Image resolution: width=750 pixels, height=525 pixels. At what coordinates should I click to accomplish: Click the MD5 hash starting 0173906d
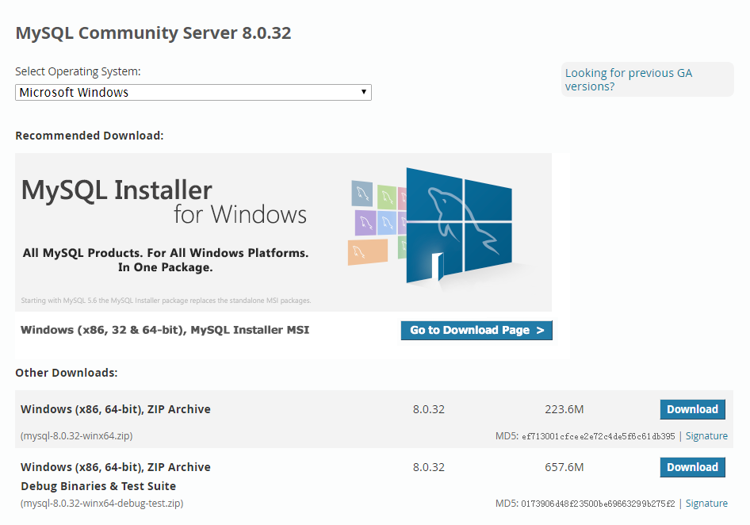tap(598, 504)
